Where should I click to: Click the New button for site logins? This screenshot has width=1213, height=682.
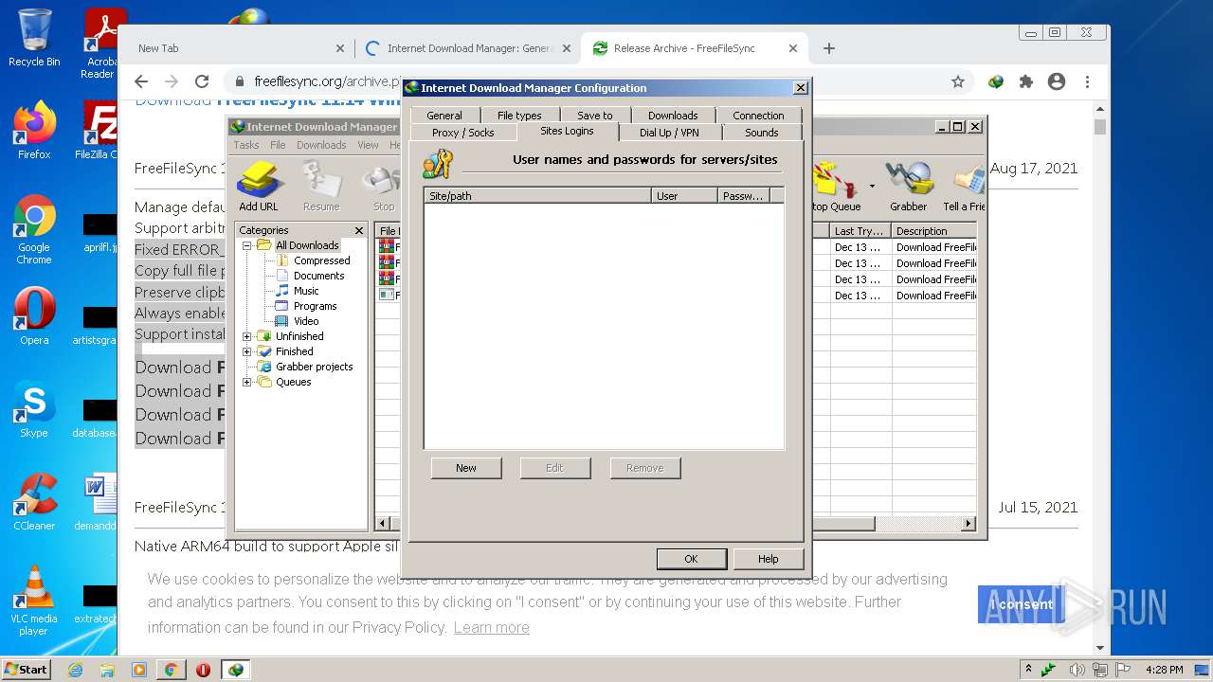pos(466,468)
